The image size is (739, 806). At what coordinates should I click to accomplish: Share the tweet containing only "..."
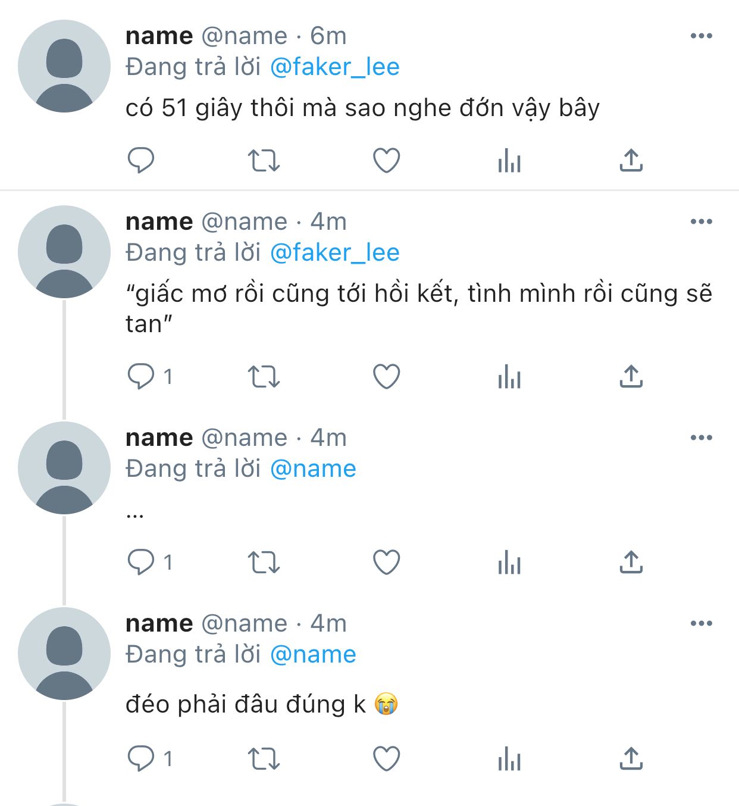point(631,562)
